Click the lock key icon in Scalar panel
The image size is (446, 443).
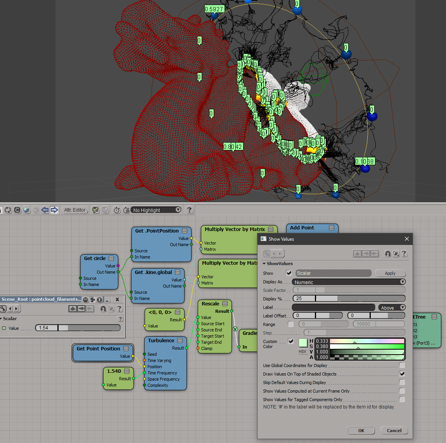[3, 309]
